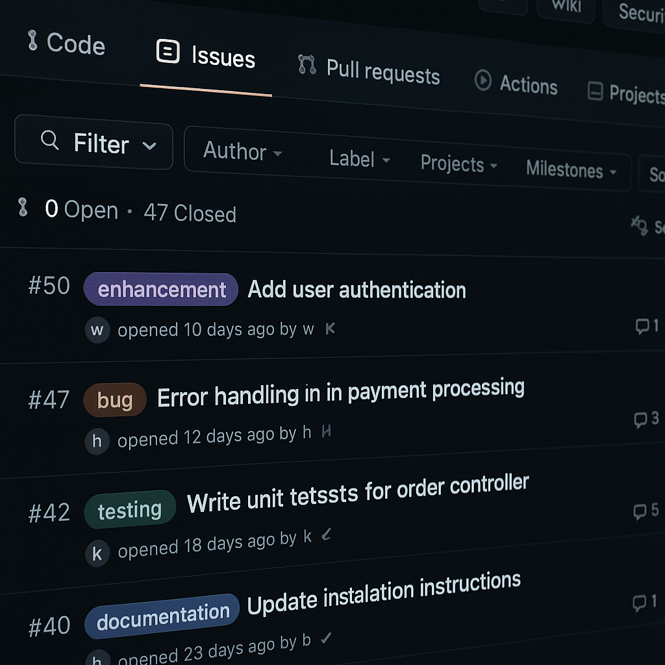Open issue 'Error handling in in payment processing'

pyautogui.click(x=340, y=393)
